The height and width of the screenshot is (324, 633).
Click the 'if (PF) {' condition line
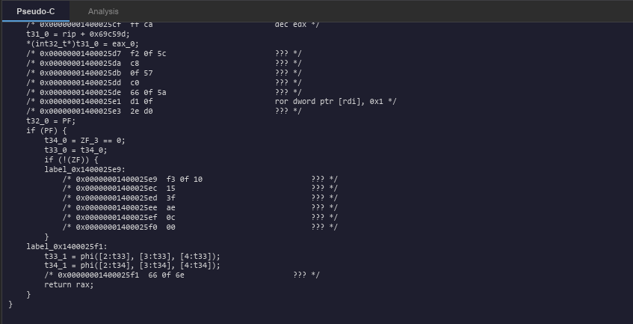point(46,130)
